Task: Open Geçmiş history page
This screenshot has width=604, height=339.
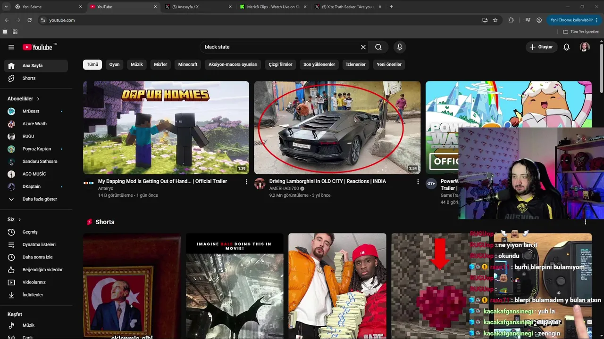Action: [x=36, y=232]
